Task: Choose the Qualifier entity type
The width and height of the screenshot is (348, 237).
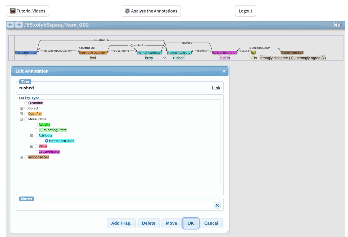Action: [x=26, y=114]
